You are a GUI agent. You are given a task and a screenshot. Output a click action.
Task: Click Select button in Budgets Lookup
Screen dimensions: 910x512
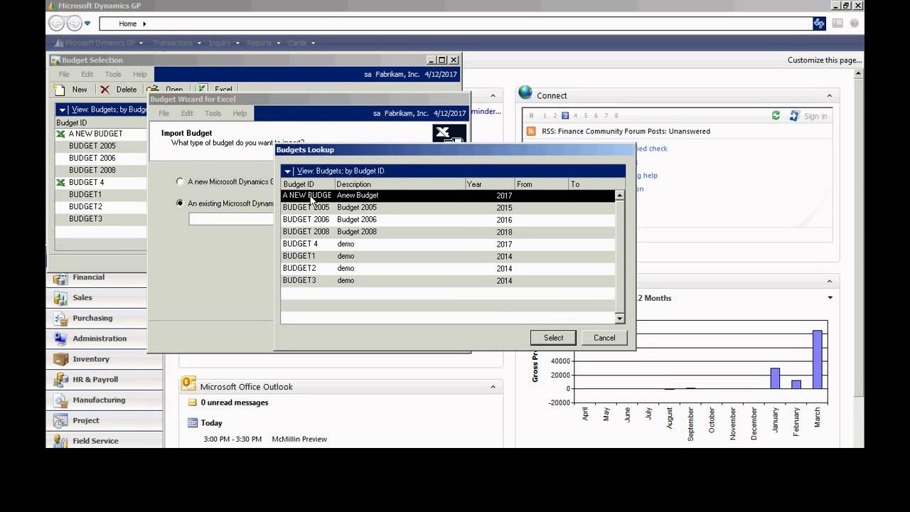[553, 338]
